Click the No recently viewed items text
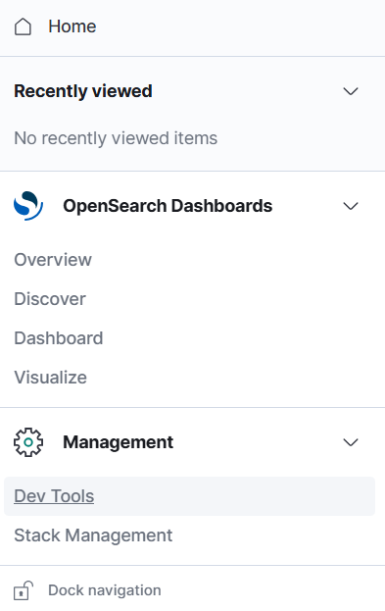The height and width of the screenshot is (611, 385). coord(116,138)
